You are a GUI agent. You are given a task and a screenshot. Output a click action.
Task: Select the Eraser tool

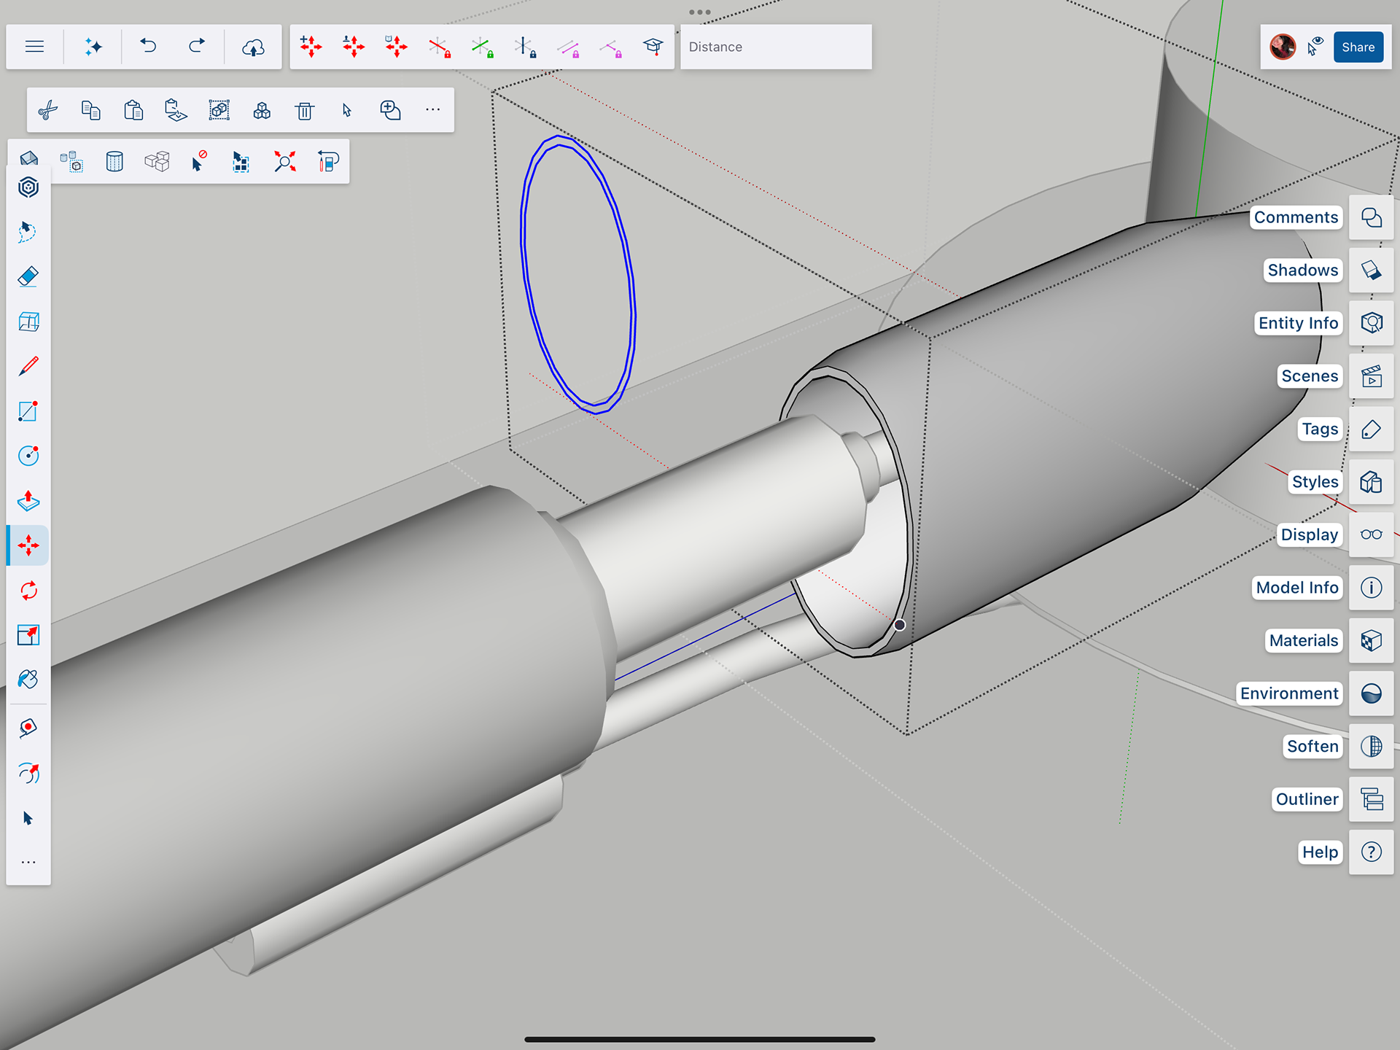(28, 276)
